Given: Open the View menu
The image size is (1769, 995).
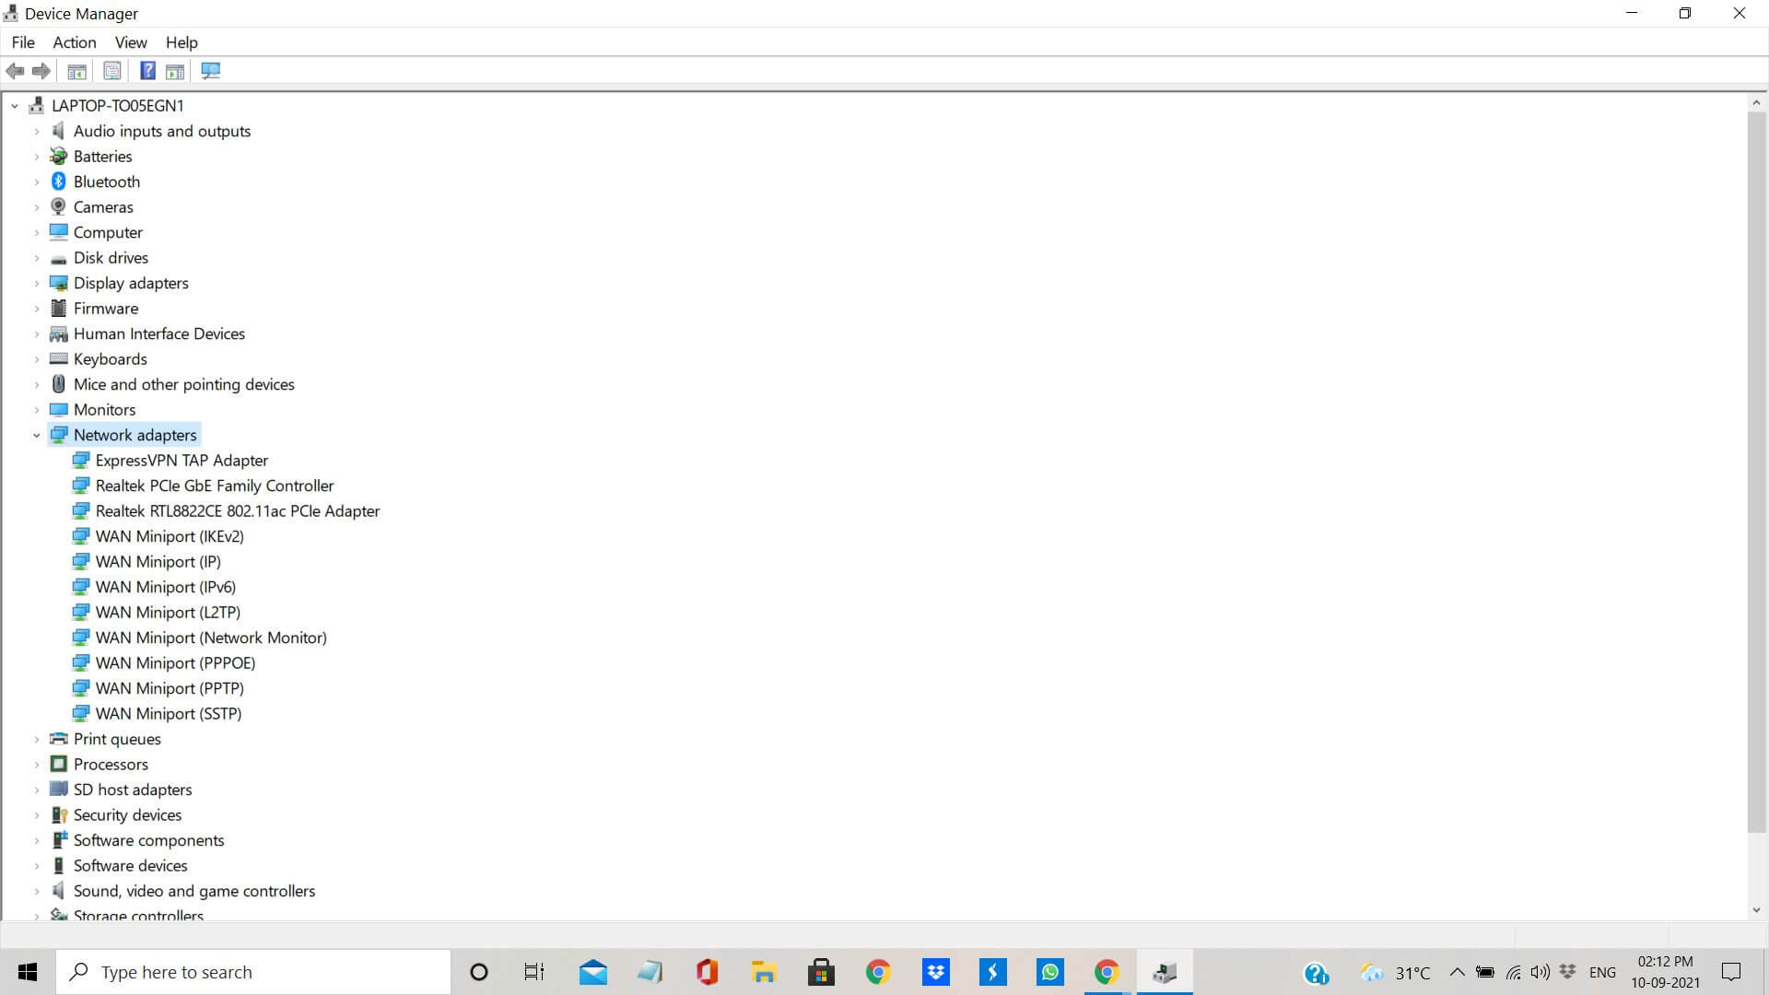Looking at the screenshot, I should coord(130,42).
